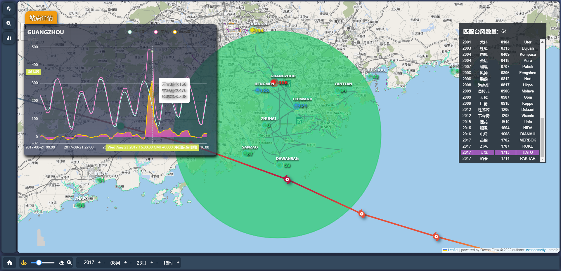Select typhoon row 2017 HATO
Screen dimensions: 561x271
click(500, 152)
